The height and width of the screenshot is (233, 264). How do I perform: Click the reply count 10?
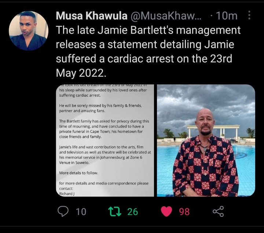pos(81,212)
